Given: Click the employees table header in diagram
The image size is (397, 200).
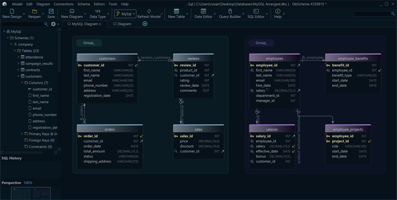Looking at the screenshot, I should coord(274,58).
